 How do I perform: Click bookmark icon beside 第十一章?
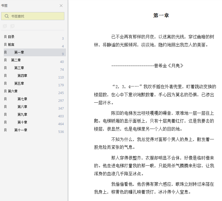(x=5, y=130)
